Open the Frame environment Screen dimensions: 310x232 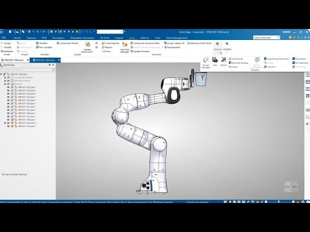pos(233,67)
